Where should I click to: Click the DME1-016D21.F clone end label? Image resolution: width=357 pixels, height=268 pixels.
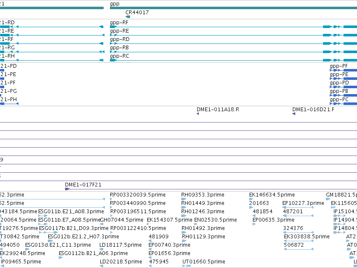coord(313,110)
